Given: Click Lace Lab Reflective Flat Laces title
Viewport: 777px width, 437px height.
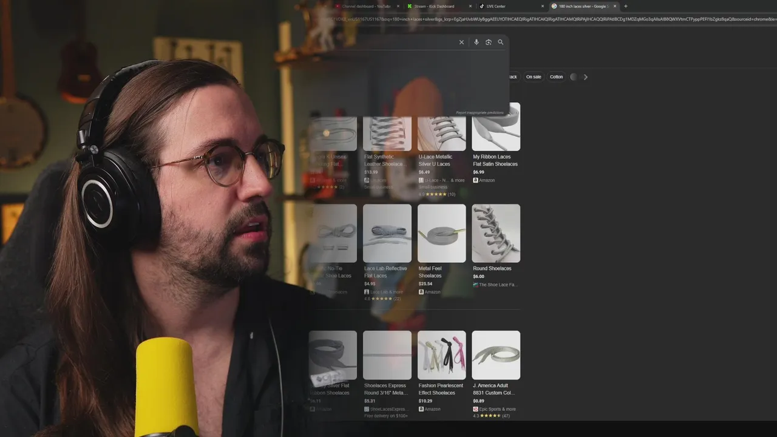Looking at the screenshot, I should 385,272.
